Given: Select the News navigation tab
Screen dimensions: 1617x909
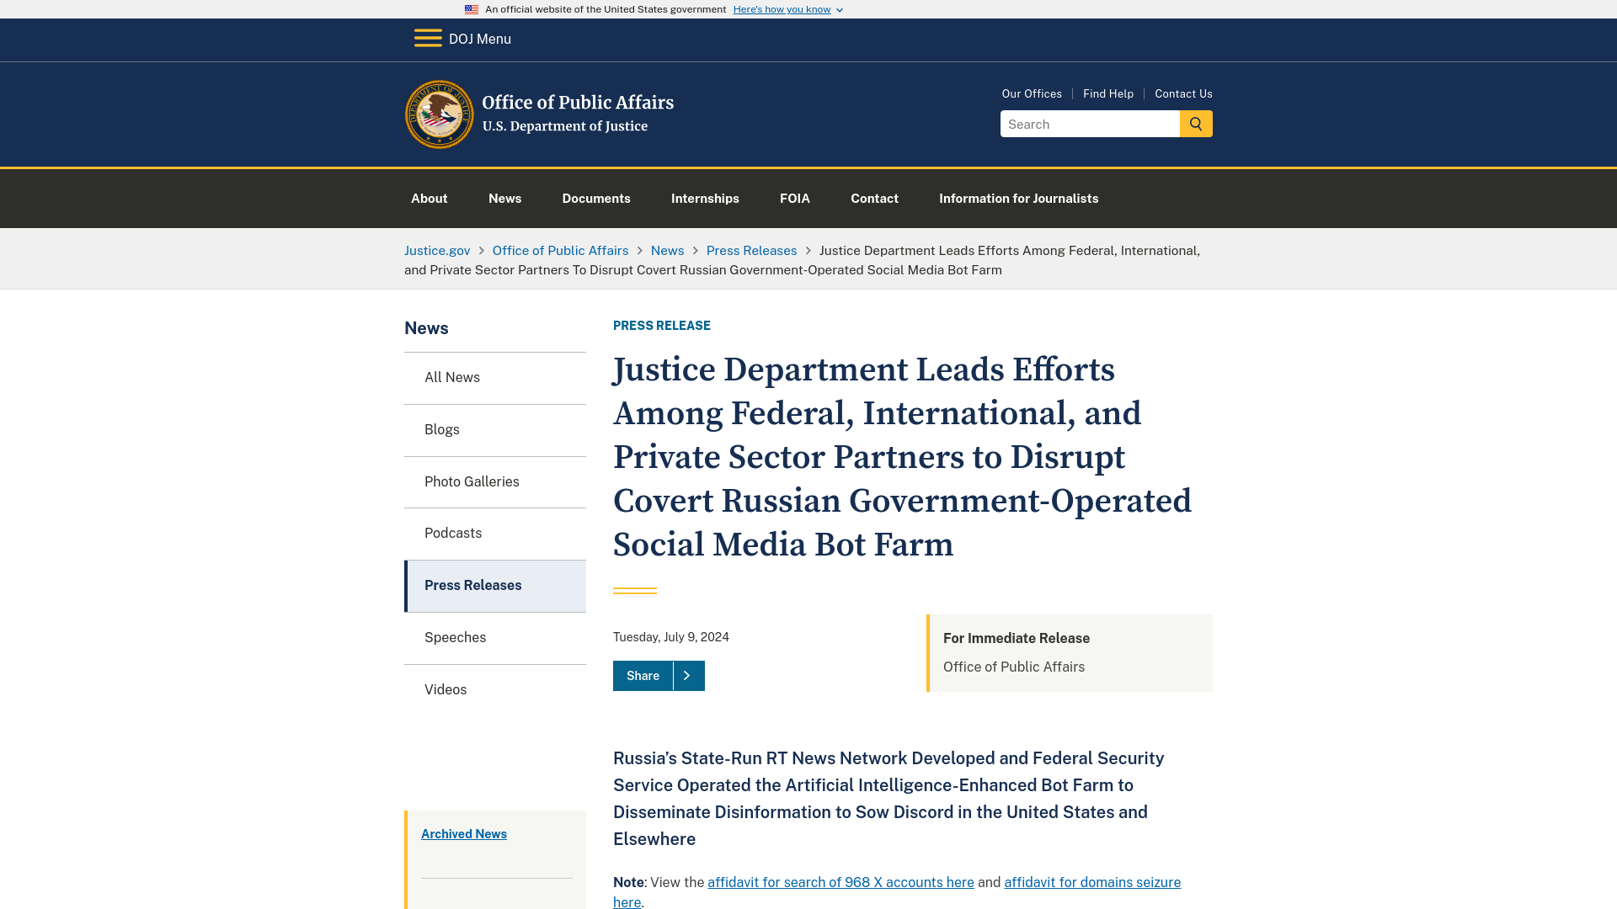Looking at the screenshot, I should [x=504, y=198].
